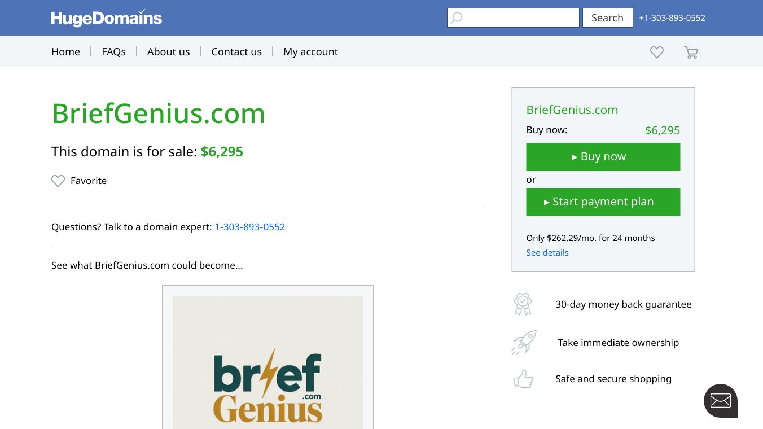Click the money back guarantee ribbon icon
This screenshot has height=429, width=763.
click(x=523, y=304)
